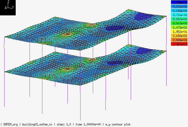The width and height of the screenshot is (188, 127).
Task: Select the light blue -4.415e+00 legend swatch
Action: click(x=179, y=11)
